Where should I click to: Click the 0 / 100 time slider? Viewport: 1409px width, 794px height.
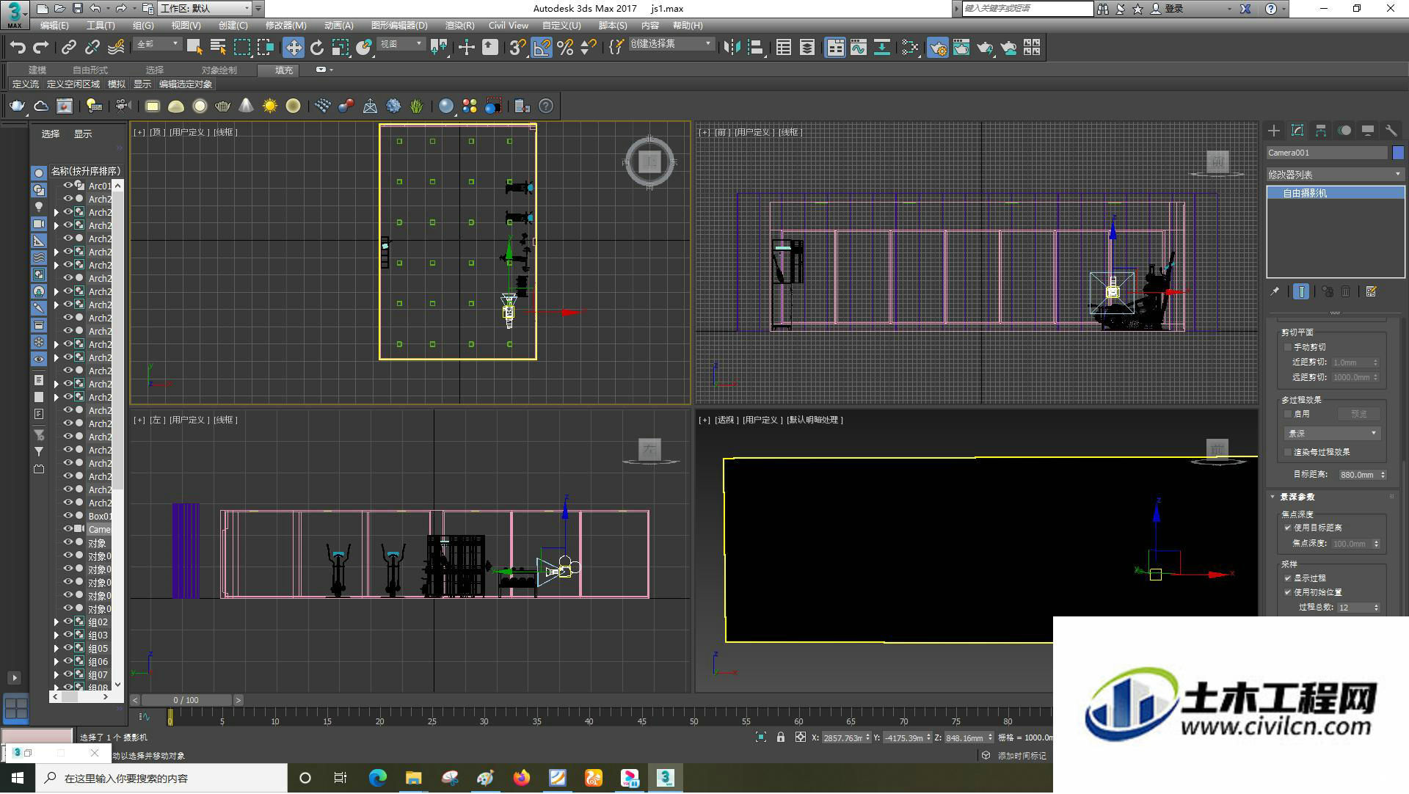tap(186, 700)
